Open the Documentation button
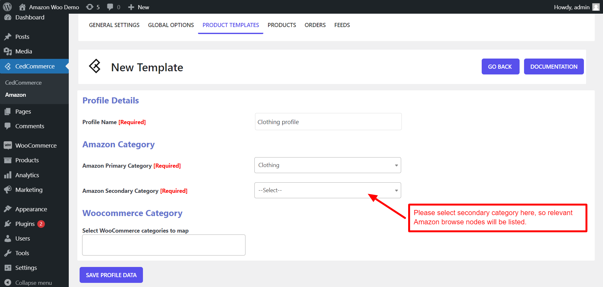603x287 pixels. pyautogui.click(x=554, y=66)
